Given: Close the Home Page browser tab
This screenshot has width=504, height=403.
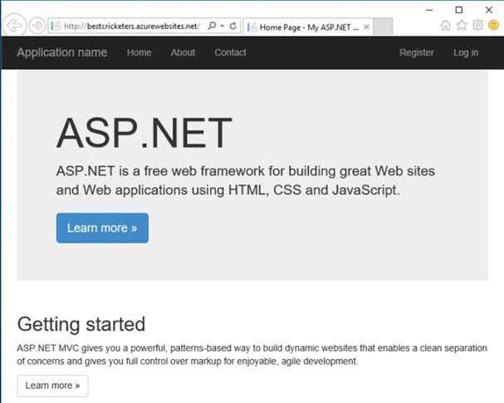Looking at the screenshot, I should point(366,27).
